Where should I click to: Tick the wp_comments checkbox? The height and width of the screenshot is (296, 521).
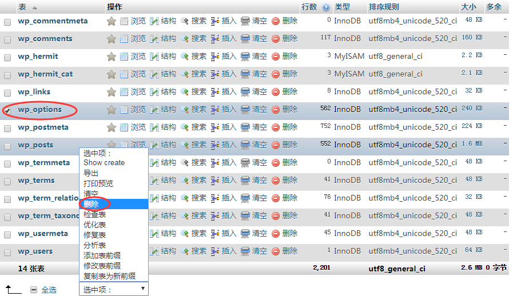(7, 40)
